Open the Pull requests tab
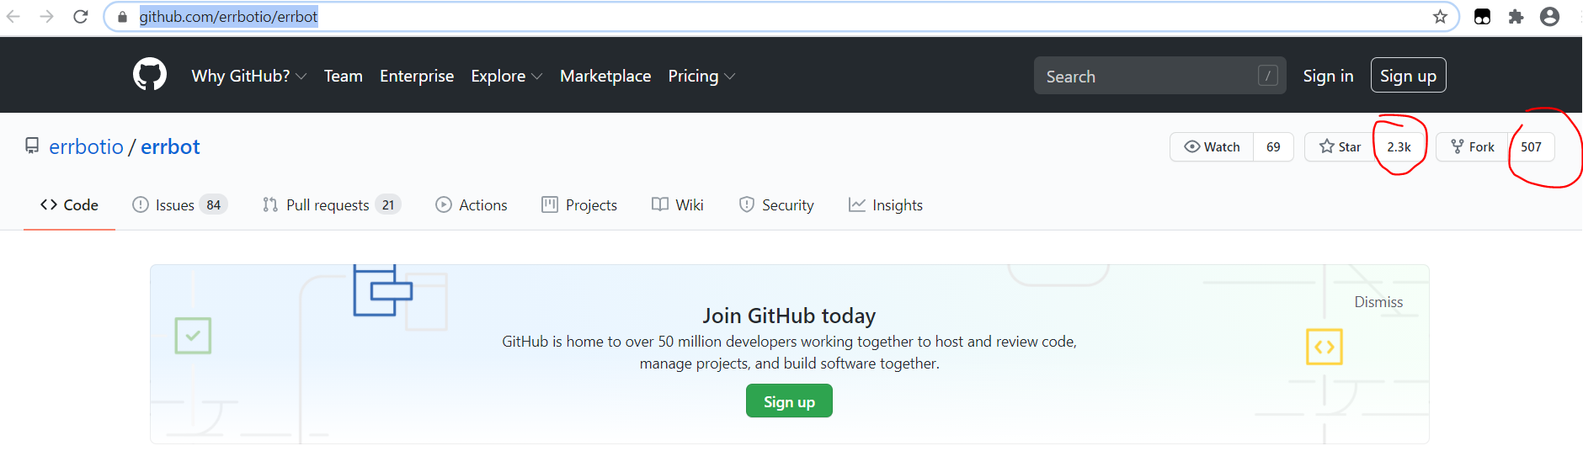1583x467 pixels. [328, 204]
